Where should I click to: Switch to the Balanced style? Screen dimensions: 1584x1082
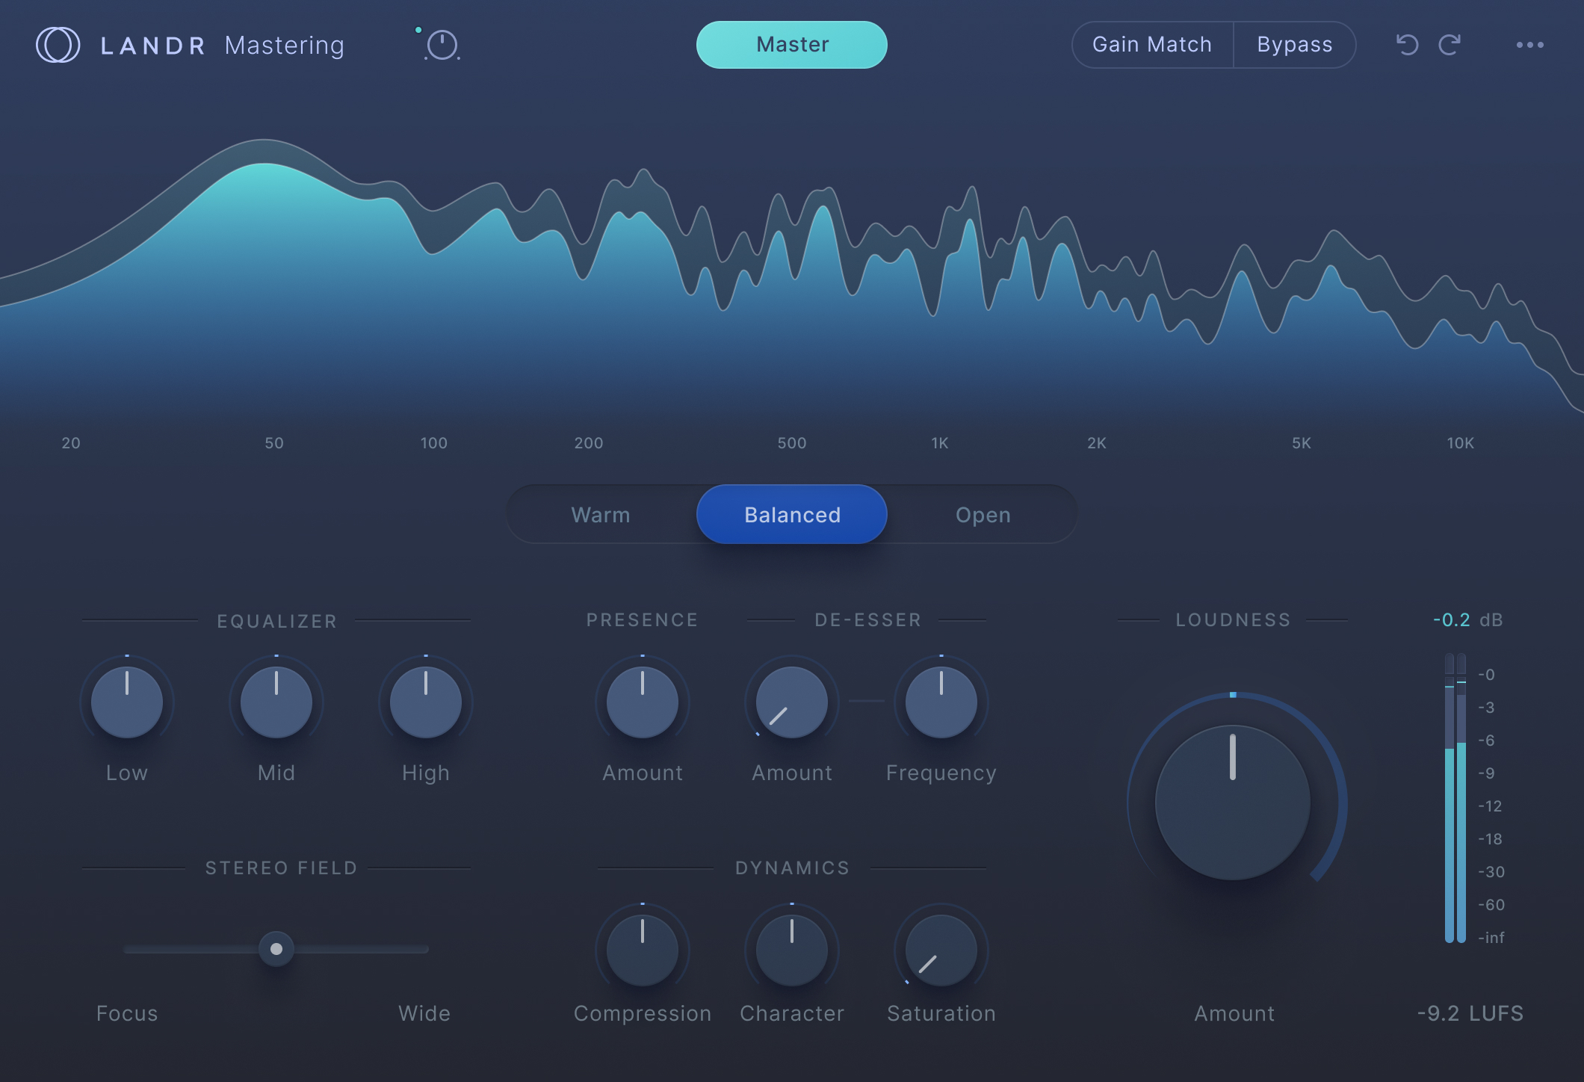point(791,514)
